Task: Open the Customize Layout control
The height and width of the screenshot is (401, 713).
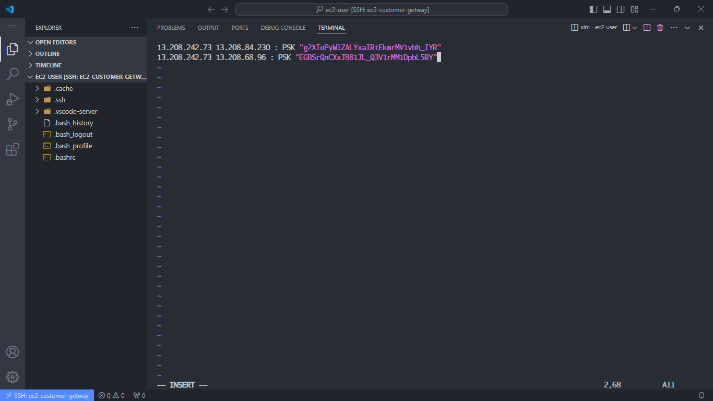Action: 634,9
